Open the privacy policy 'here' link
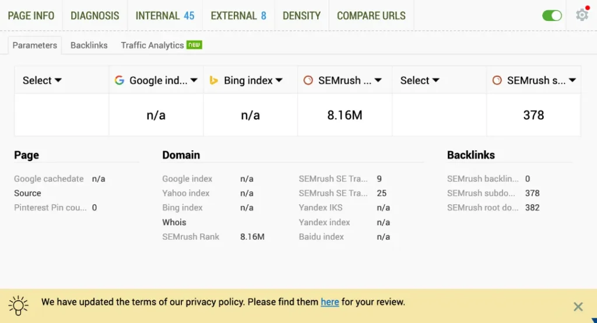 point(330,301)
